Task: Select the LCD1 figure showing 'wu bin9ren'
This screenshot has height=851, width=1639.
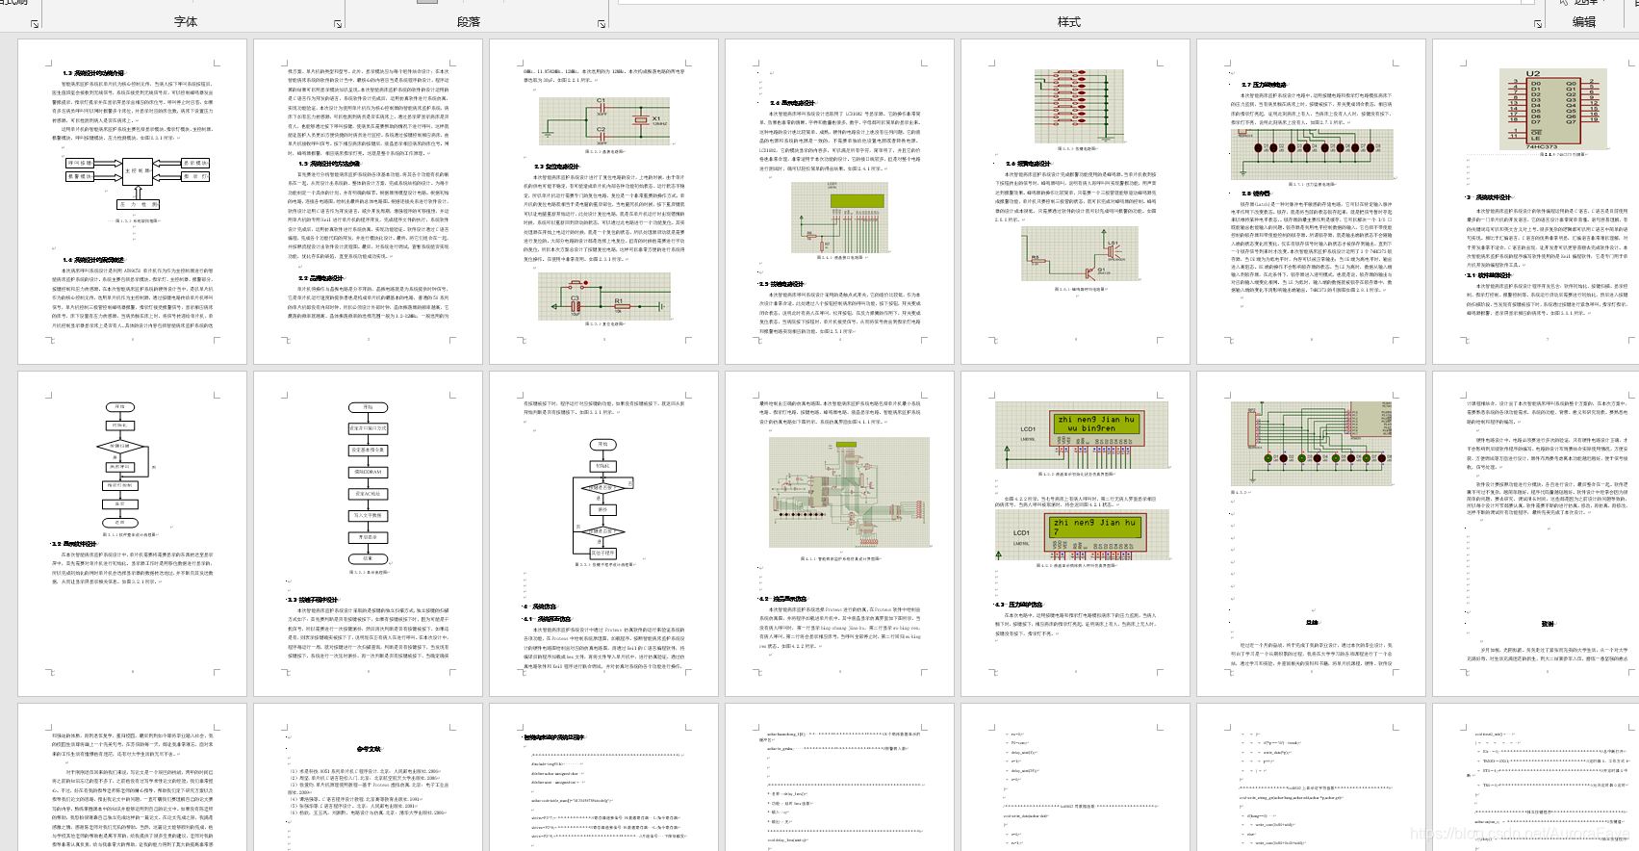Action: 1083,433
